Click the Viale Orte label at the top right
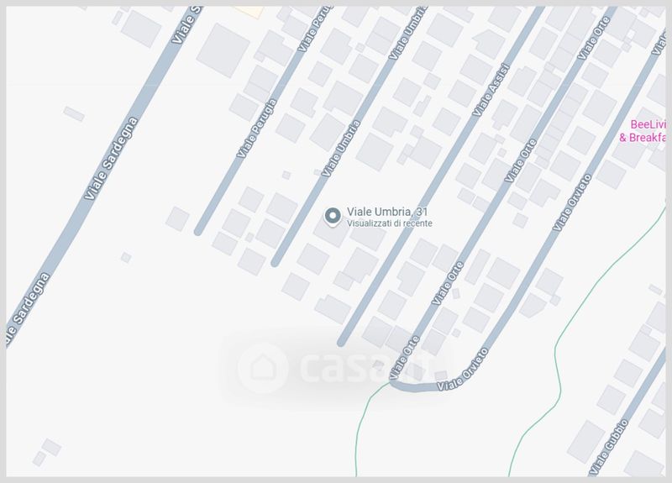This screenshot has width=672, height=483. coord(594,39)
